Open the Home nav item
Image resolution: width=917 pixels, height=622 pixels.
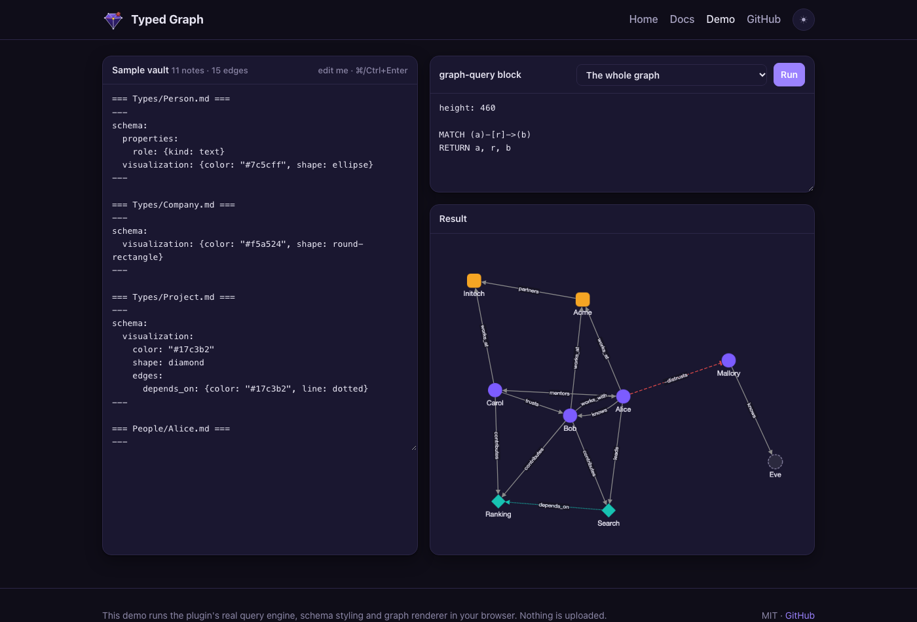pyautogui.click(x=643, y=20)
